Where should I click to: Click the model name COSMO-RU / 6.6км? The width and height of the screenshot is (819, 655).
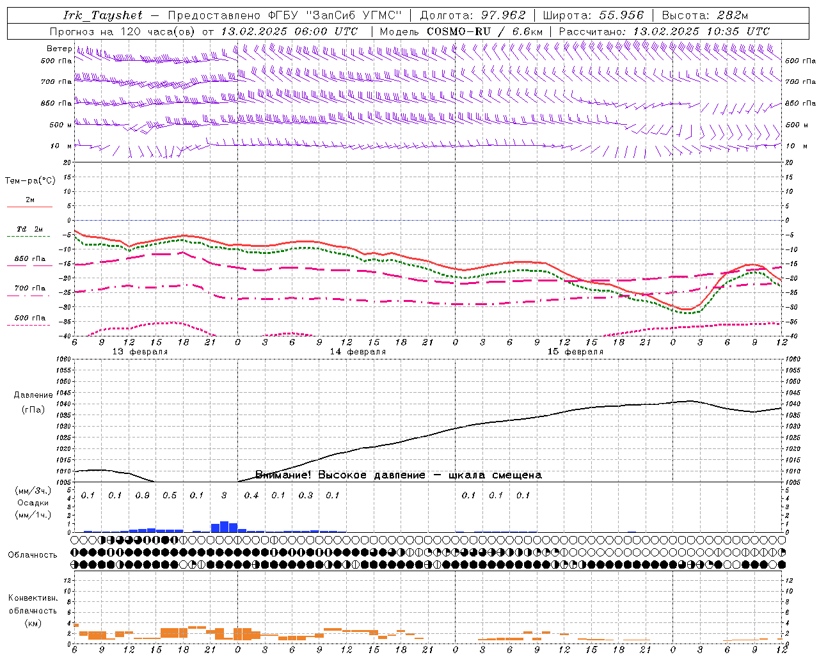pyautogui.click(x=485, y=31)
